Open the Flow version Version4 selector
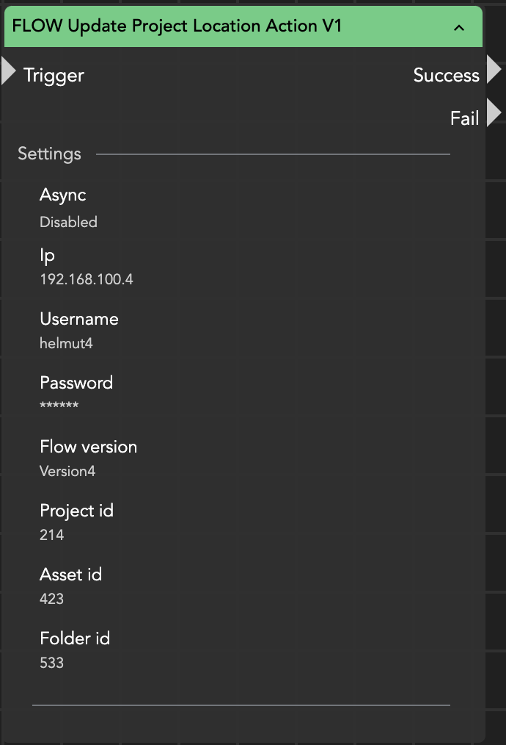This screenshot has width=506, height=745. point(67,471)
